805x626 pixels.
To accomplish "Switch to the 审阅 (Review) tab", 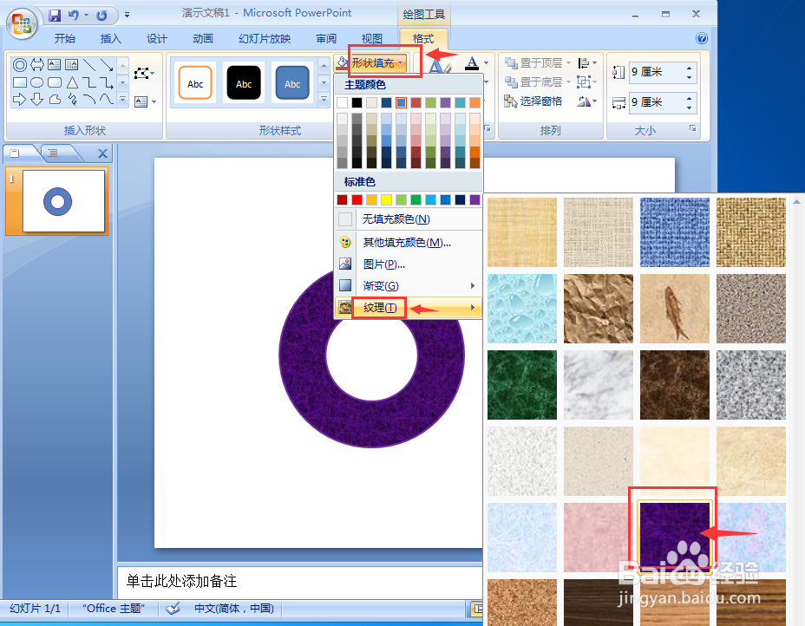I will pos(326,38).
